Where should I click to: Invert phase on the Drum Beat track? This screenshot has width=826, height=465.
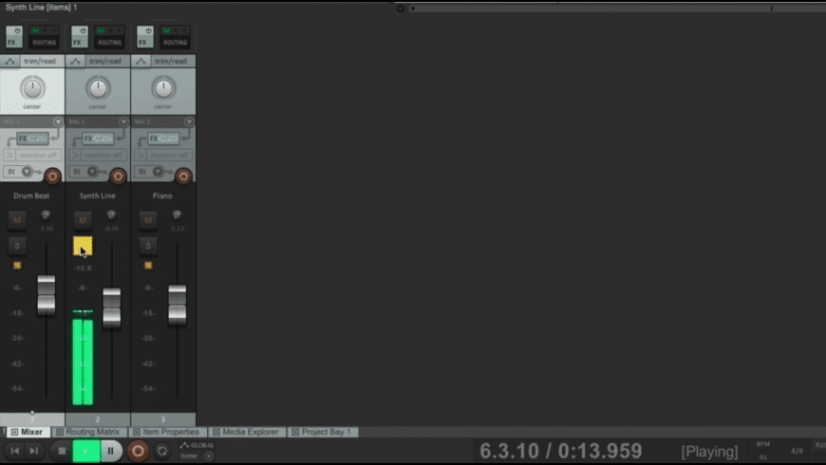(46, 214)
